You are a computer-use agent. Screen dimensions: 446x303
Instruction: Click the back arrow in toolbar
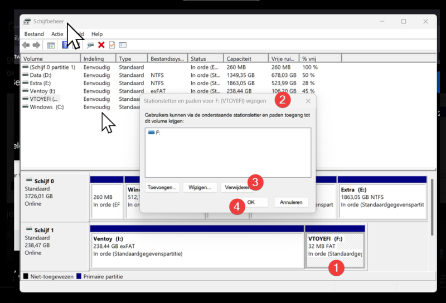pos(26,45)
